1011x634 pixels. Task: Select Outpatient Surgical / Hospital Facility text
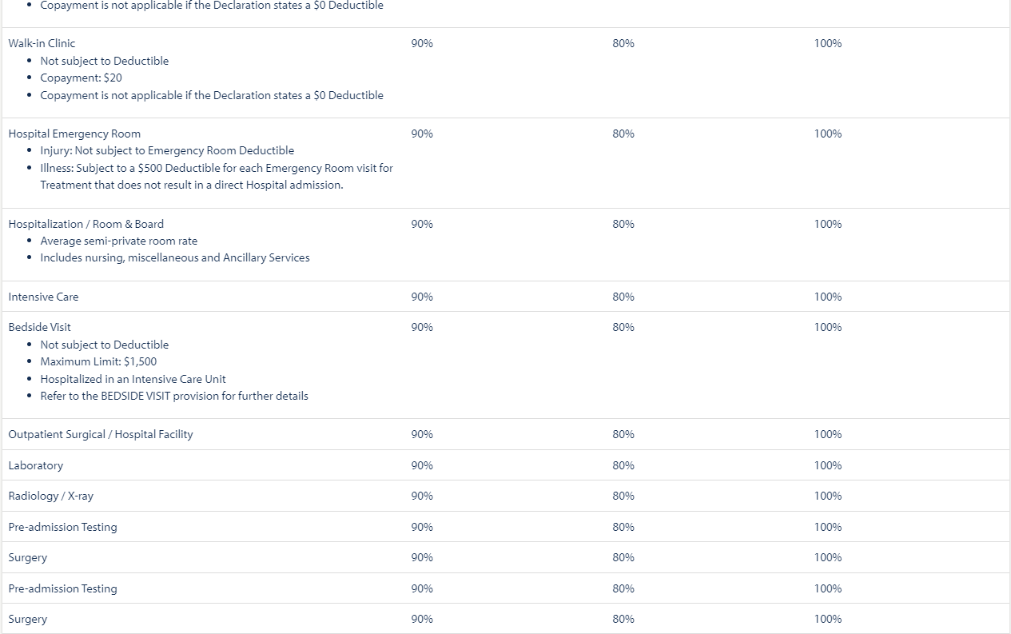click(x=101, y=434)
